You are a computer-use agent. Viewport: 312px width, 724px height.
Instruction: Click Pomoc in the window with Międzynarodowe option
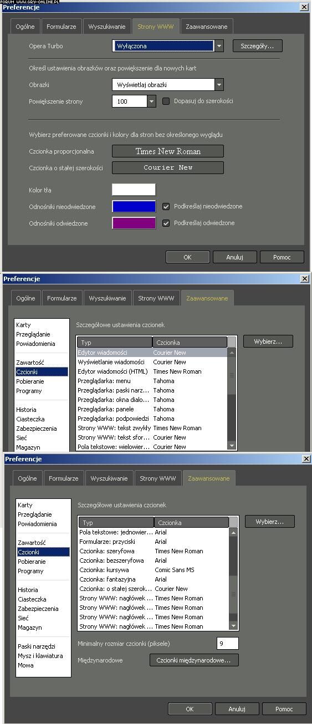(284, 709)
